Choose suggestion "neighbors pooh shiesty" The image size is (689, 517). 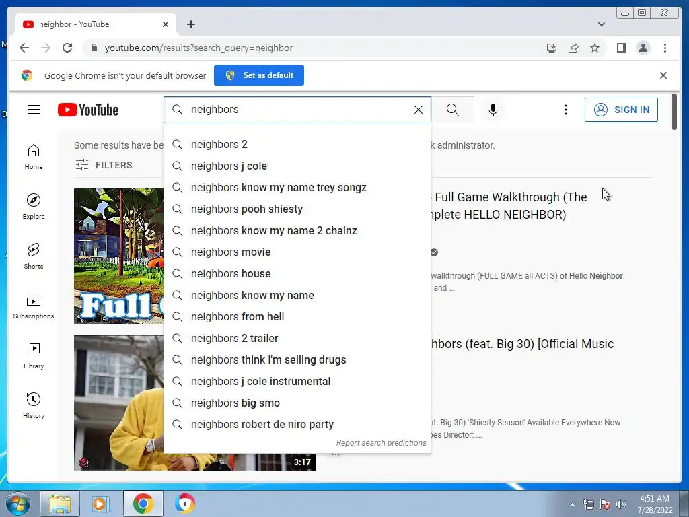[x=297, y=209]
